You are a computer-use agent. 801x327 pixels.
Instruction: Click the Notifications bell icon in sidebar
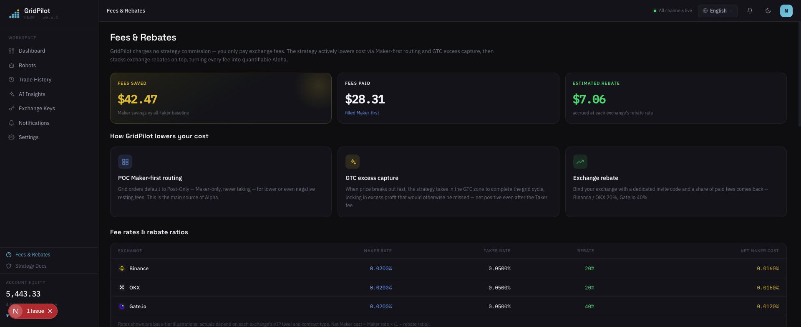click(x=11, y=123)
